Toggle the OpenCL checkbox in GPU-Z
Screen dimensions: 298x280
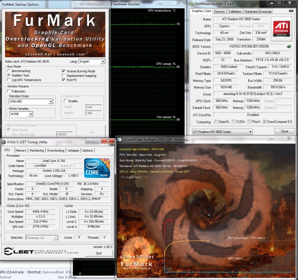tap(216, 121)
